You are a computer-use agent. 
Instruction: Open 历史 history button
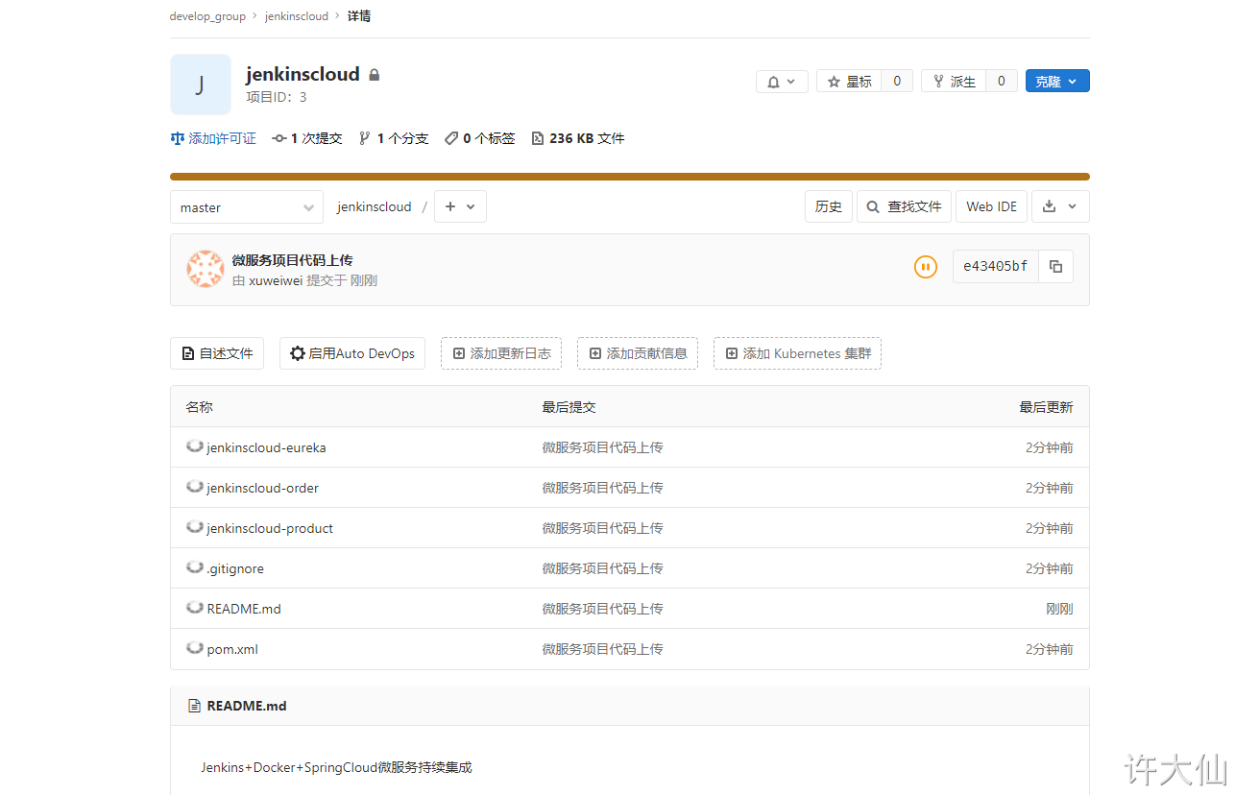pos(829,206)
